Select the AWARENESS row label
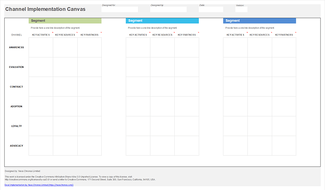Viewport: 325px width, 190px height. click(16, 47)
